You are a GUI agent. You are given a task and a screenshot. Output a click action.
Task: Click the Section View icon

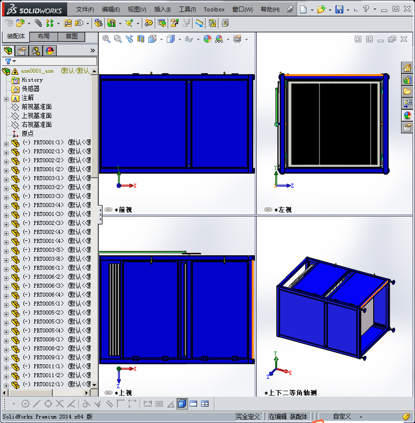(141, 39)
